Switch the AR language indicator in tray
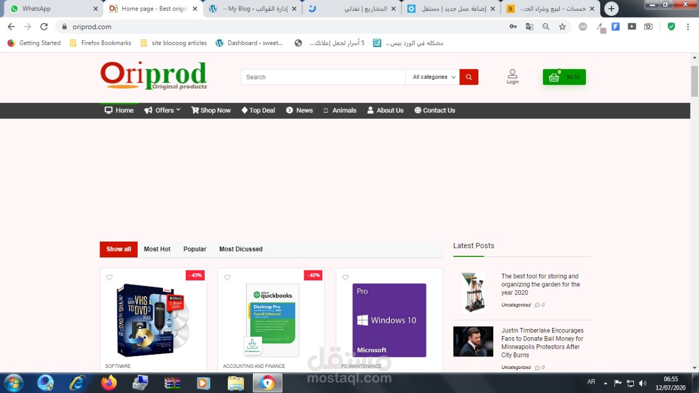This screenshot has height=393, width=699. (x=591, y=382)
